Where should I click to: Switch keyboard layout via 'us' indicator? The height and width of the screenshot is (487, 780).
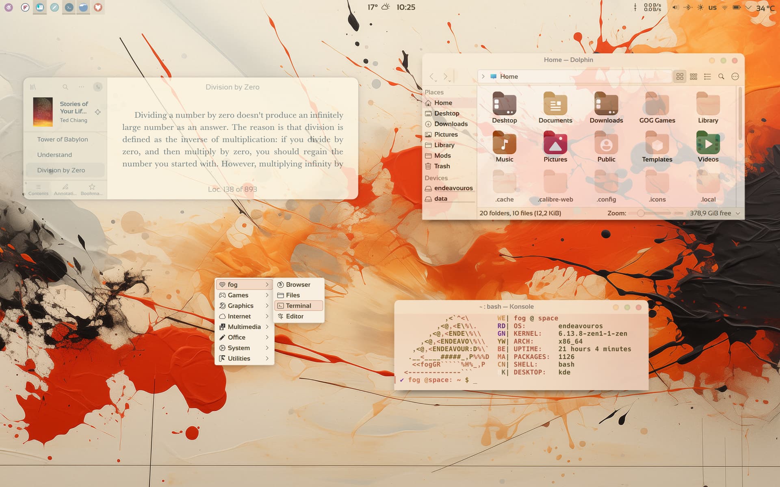(713, 7)
